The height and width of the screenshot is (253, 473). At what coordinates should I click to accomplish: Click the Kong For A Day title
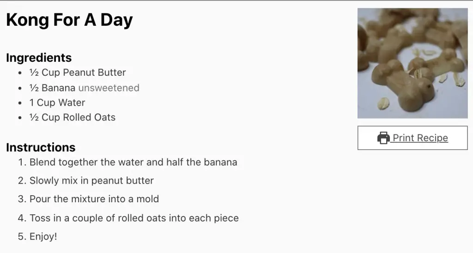pos(69,20)
